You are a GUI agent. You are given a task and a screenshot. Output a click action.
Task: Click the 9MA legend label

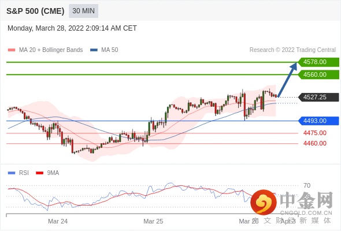(53, 173)
